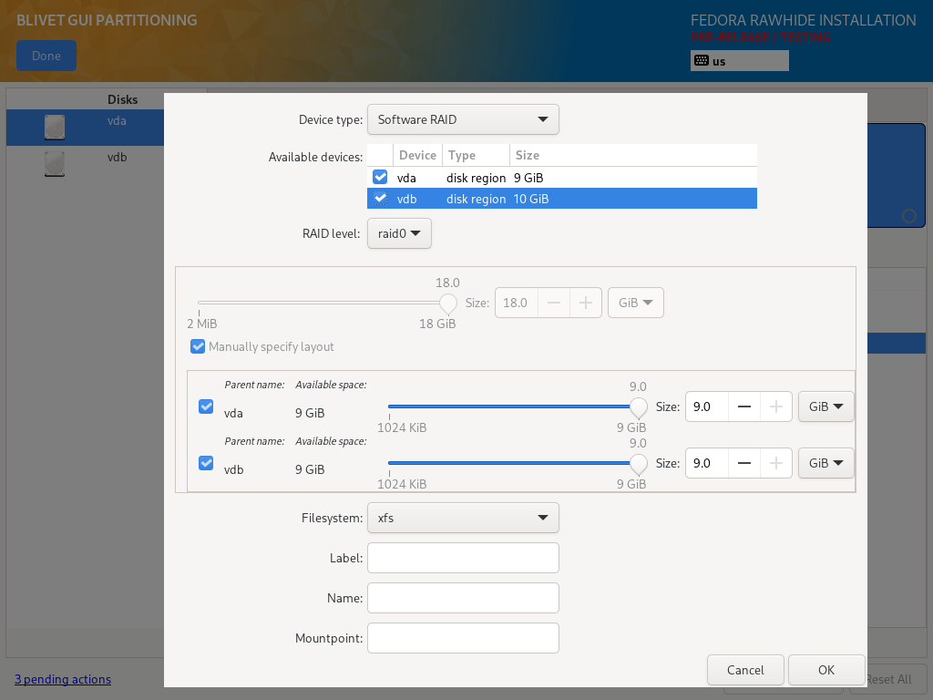Viewport: 933px width, 700px height.
Task: Select the vdb disk region 10 GiB row
Action: tap(562, 198)
